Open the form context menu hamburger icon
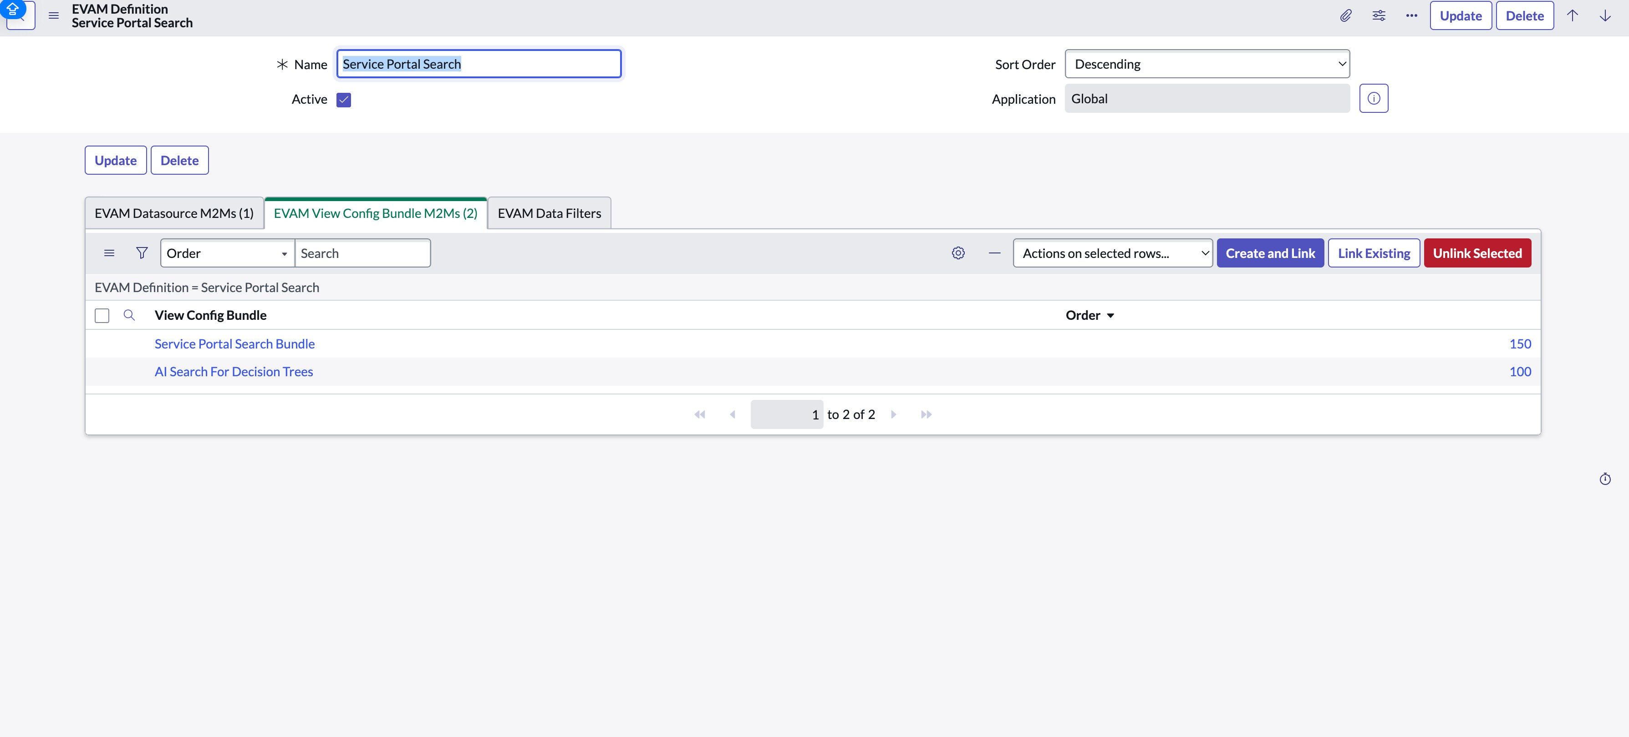Viewport: 1629px width, 737px height. click(x=54, y=16)
